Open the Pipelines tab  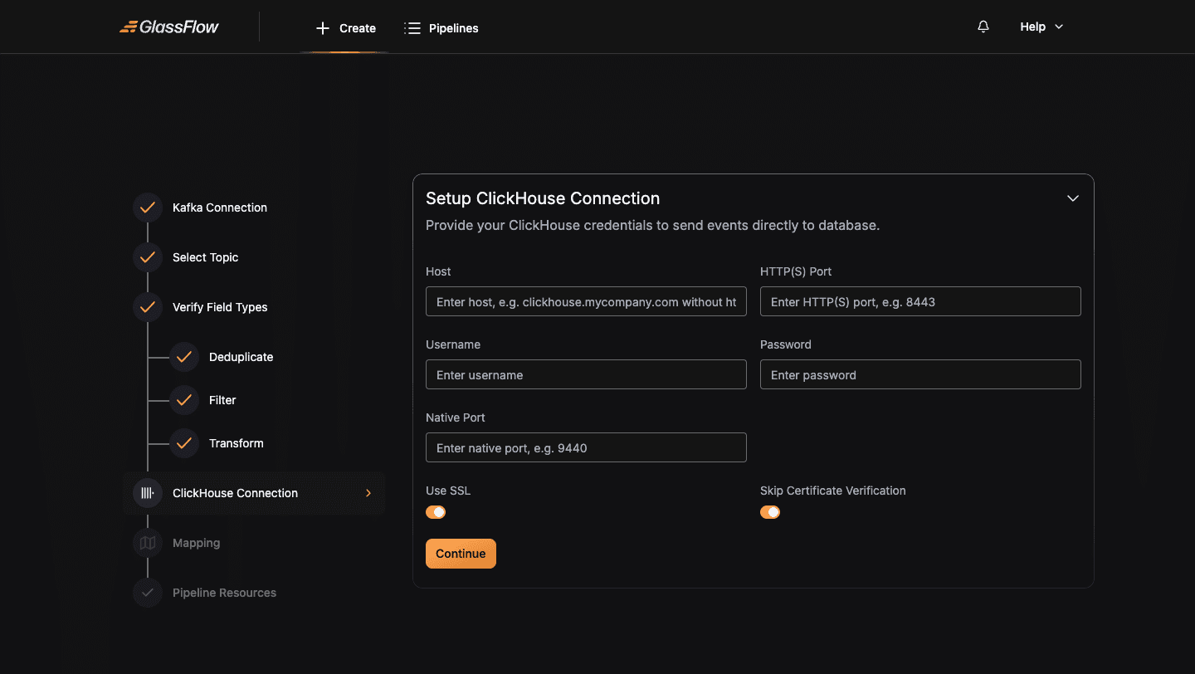(441, 28)
